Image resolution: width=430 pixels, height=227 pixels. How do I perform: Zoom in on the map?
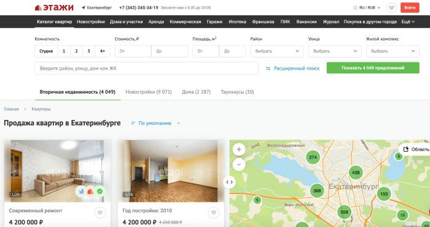click(239, 149)
